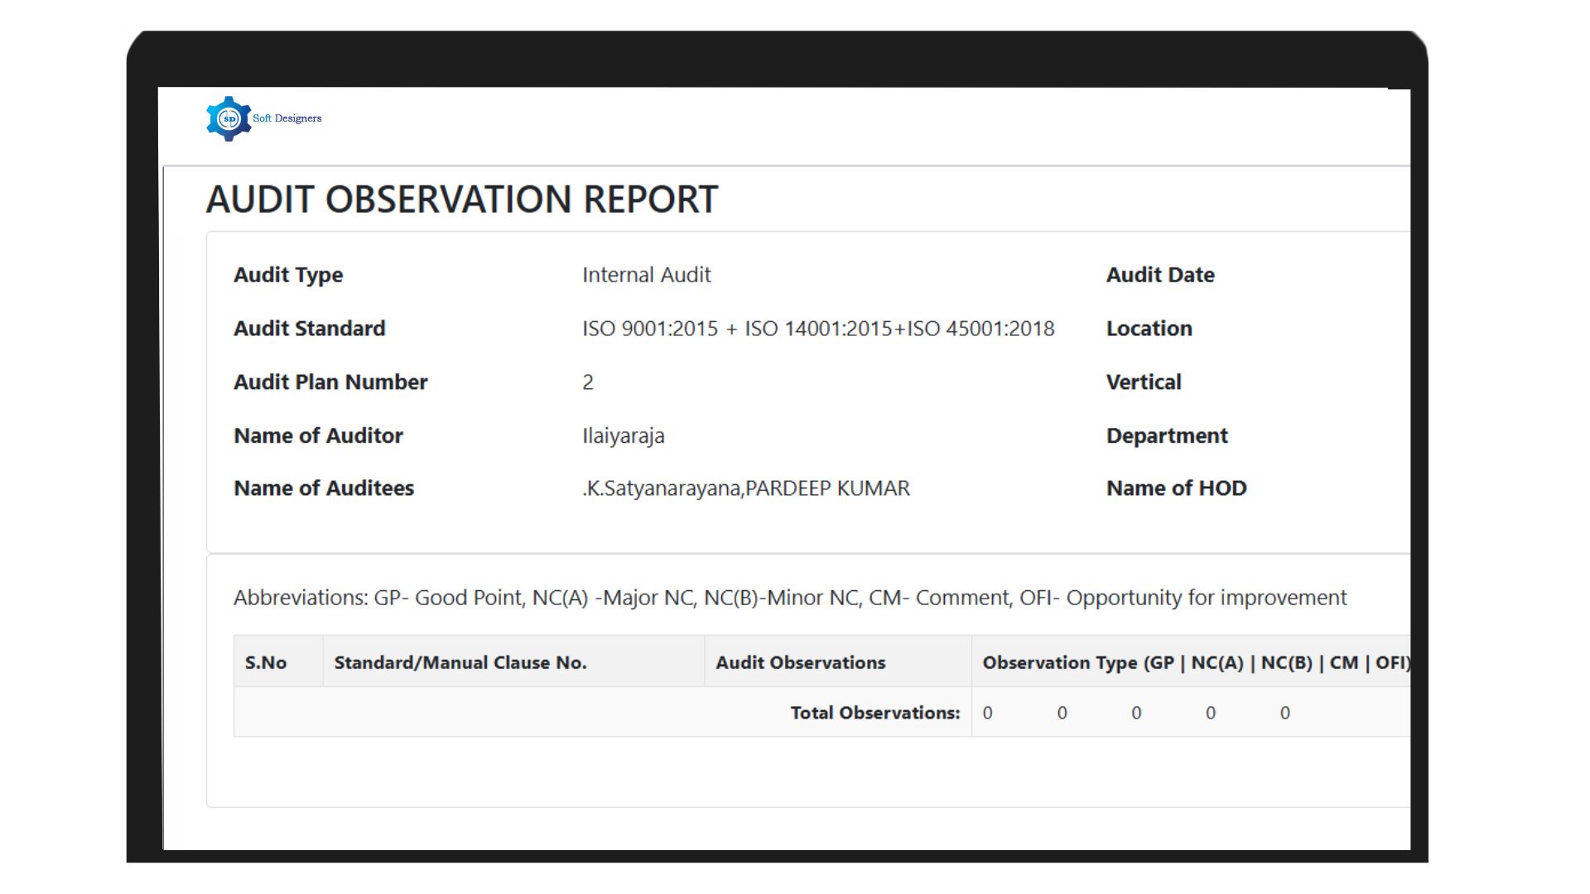Click the Vertical field label
Viewport: 1590px width, 894px height.
coord(1143,382)
